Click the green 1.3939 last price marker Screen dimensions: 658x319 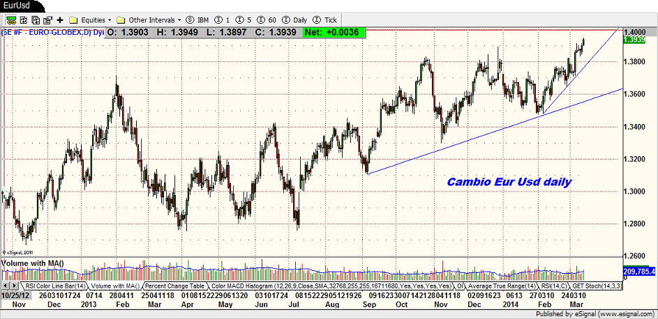(634, 39)
